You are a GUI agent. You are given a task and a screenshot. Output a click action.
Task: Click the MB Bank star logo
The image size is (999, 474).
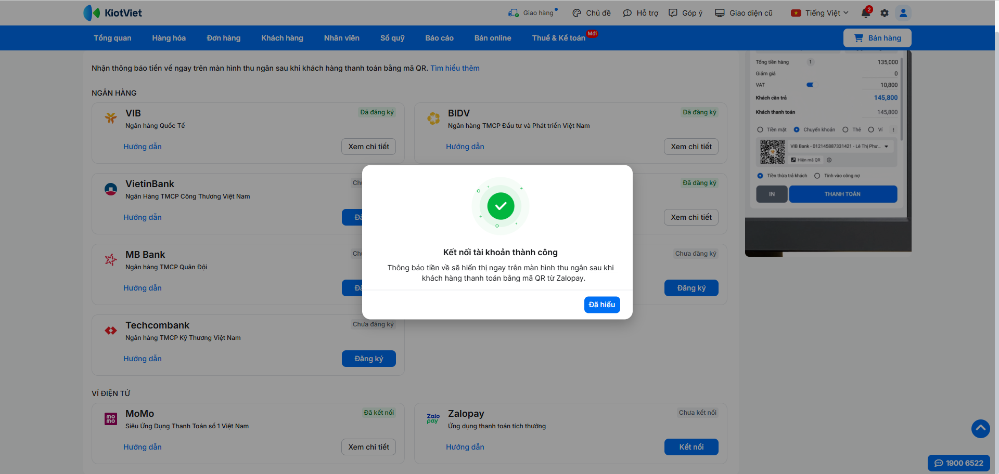click(111, 260)
